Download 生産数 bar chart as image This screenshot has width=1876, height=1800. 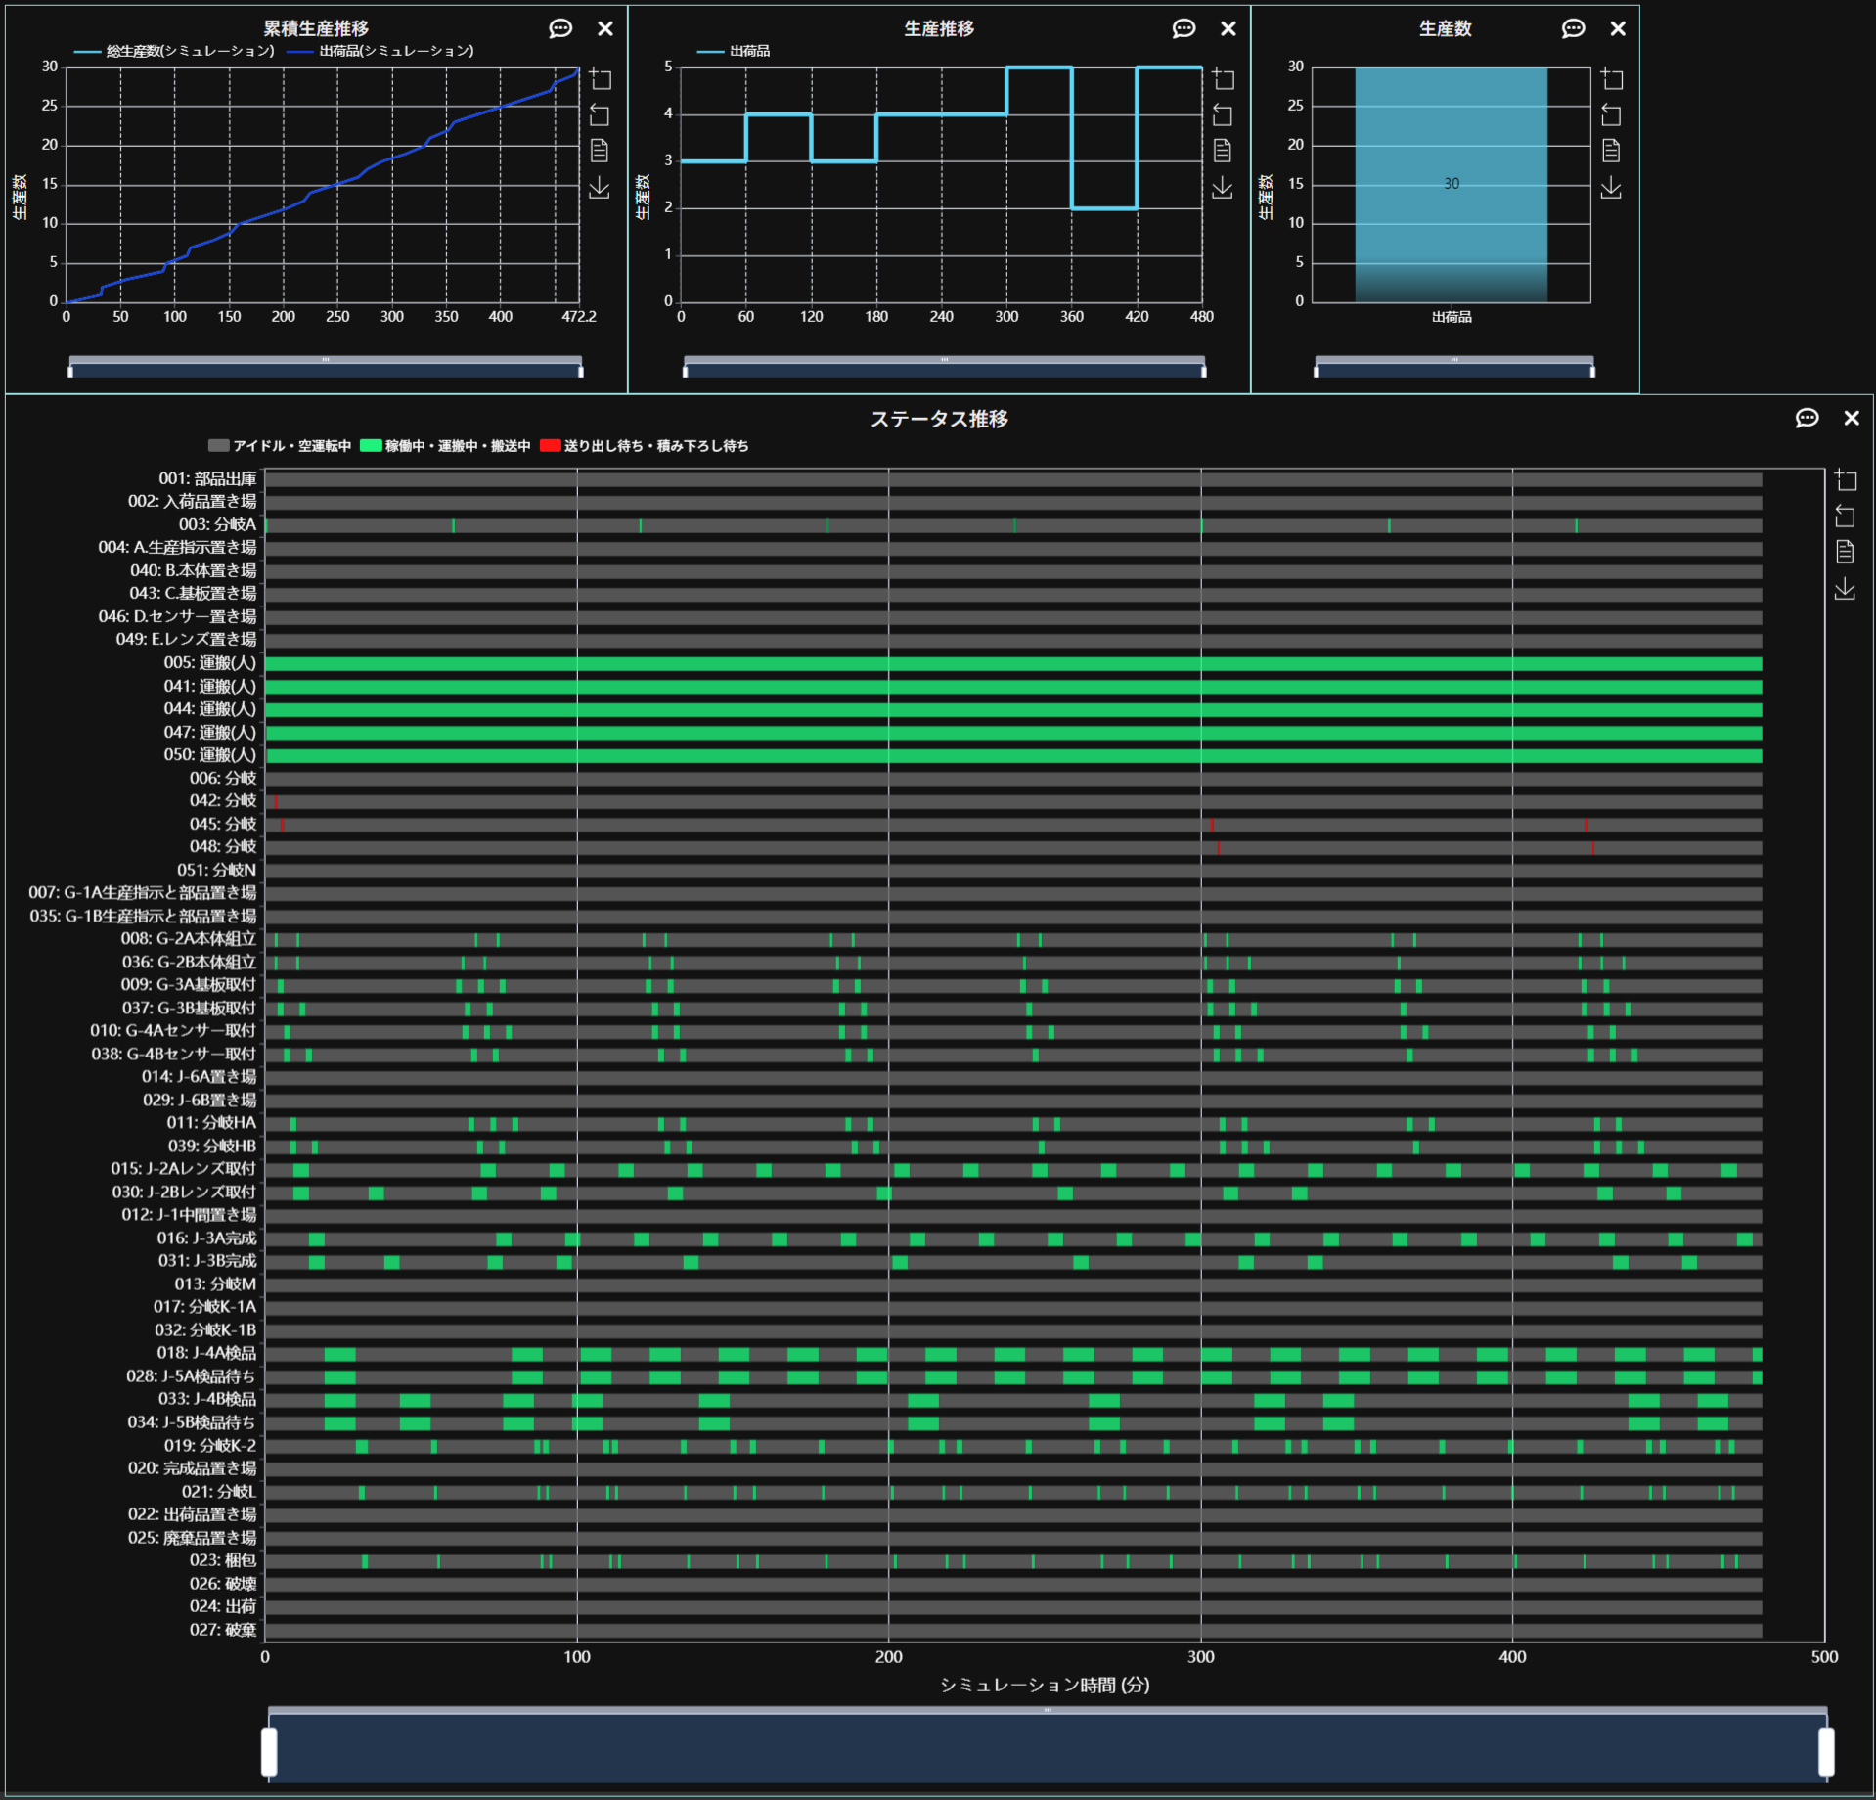[1611, 187]
